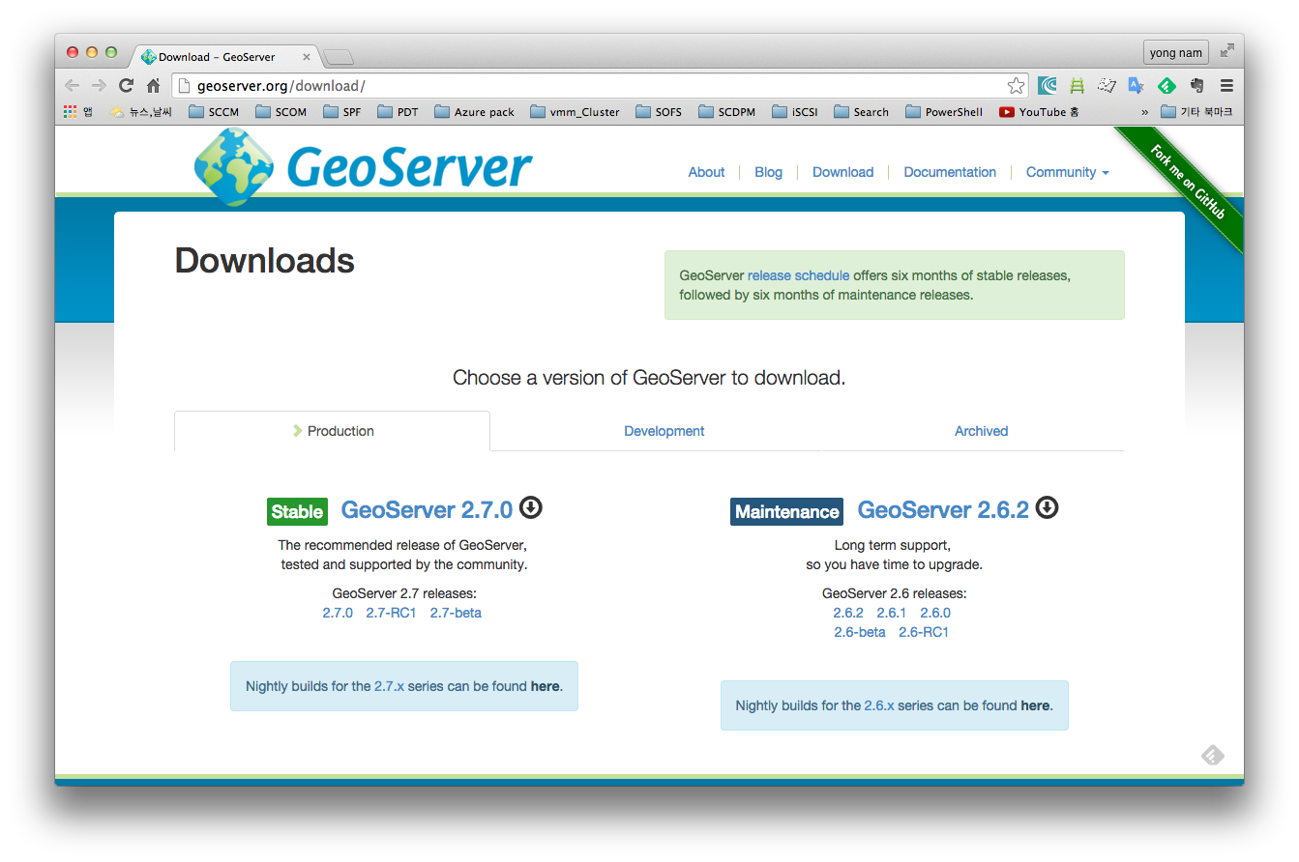The width and height of the screenshot is (1299, 862).
Task: Click the notes extension icon beside ladder
Action: pyautogui.click(x=1107, y=85)
